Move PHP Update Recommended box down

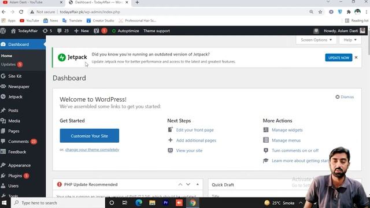(188, 184)
